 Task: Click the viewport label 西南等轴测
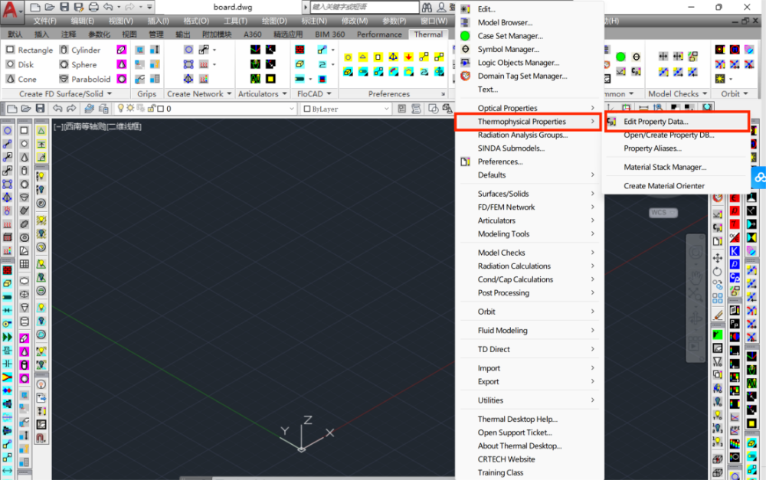(x=84, y=126)
